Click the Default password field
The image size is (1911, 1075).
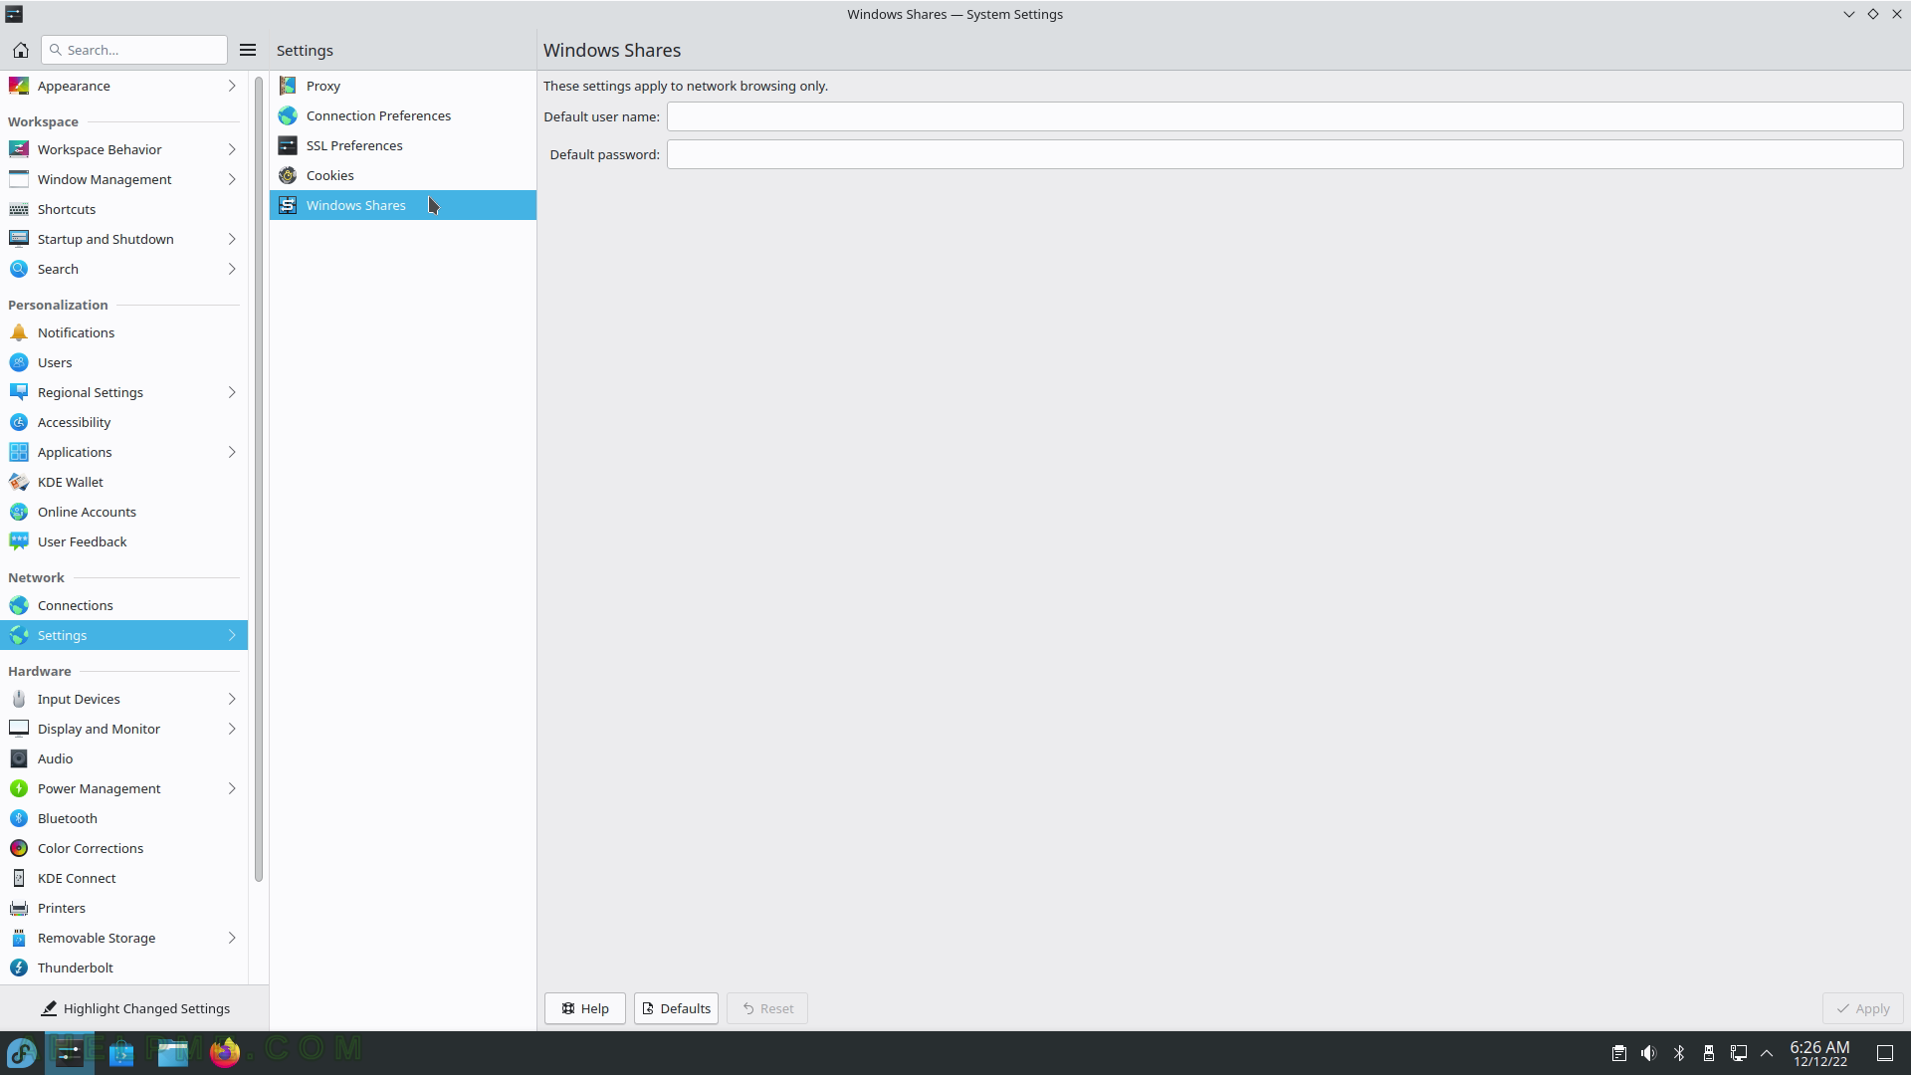[x=1285, y=154]
